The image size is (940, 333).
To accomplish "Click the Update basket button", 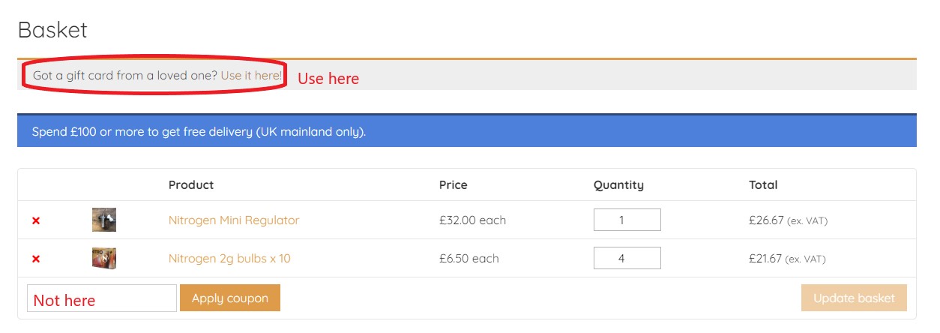I will coord(854,298).
